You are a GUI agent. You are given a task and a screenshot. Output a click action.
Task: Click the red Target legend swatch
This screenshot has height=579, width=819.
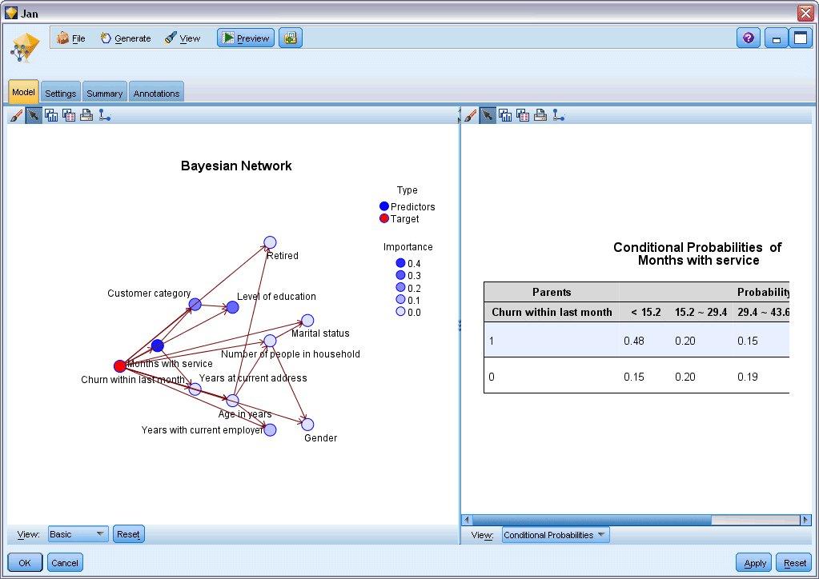(x=384, y=218)
